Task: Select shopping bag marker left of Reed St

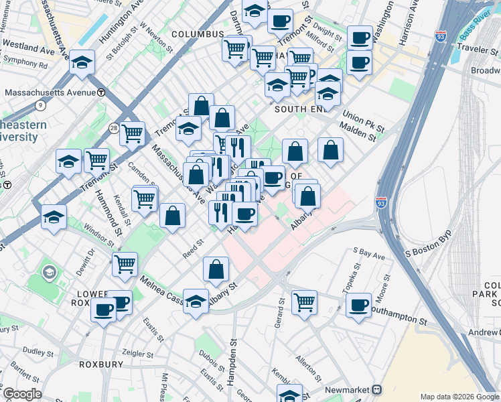Action: point(173,216)
